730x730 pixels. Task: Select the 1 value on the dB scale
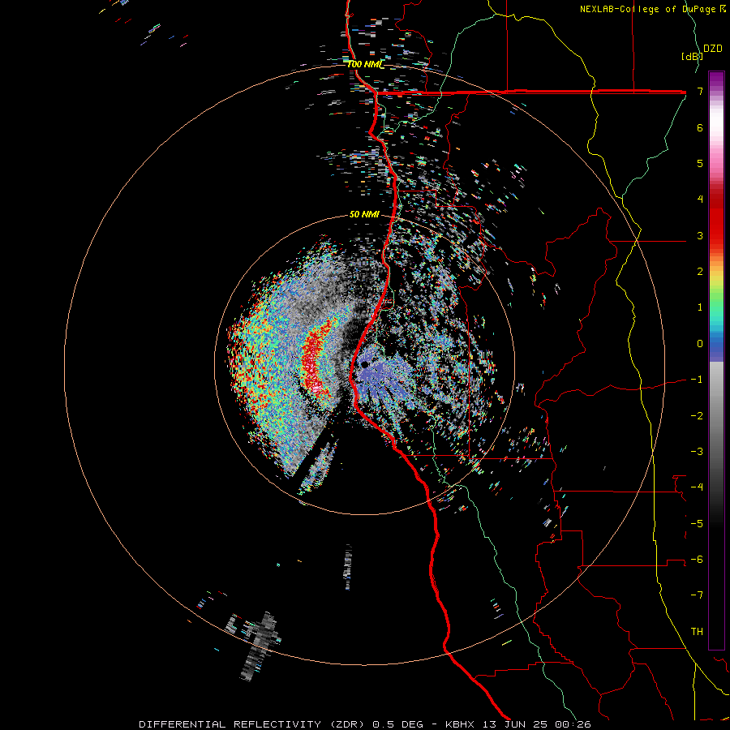pyautogui.click(x=700, y=307)
